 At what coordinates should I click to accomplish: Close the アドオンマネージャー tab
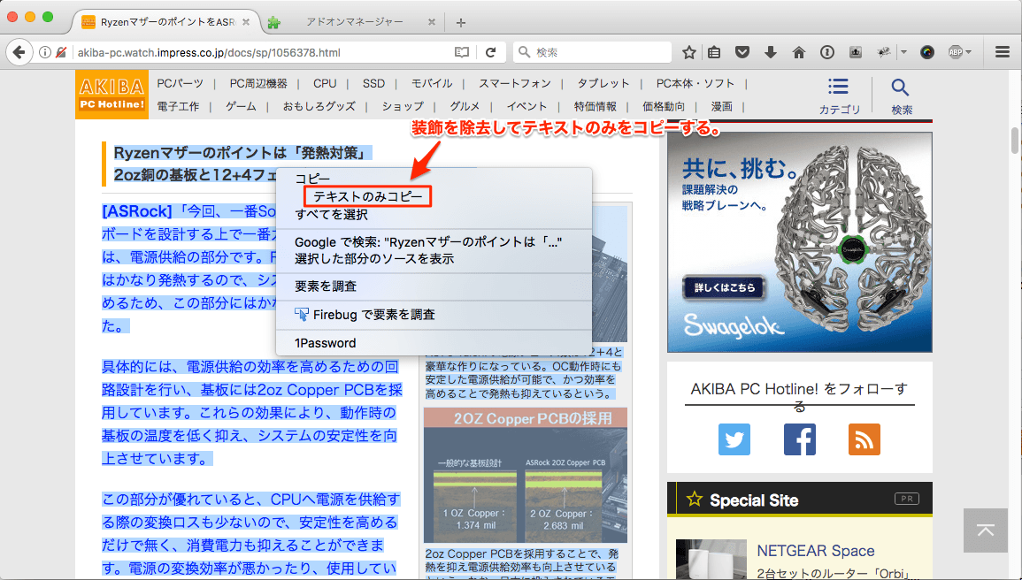431,22
